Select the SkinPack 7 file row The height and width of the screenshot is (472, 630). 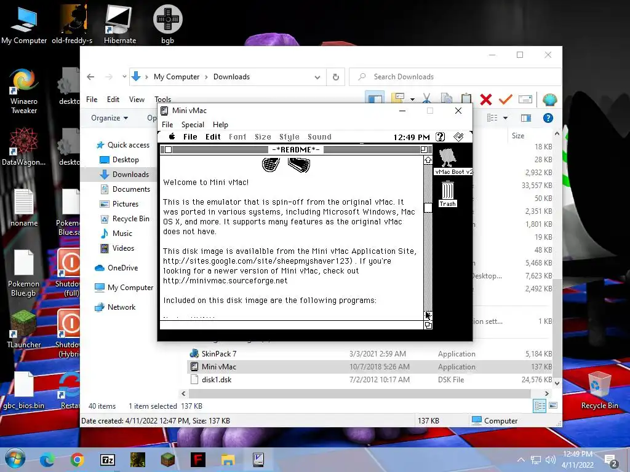click(370, 353)
